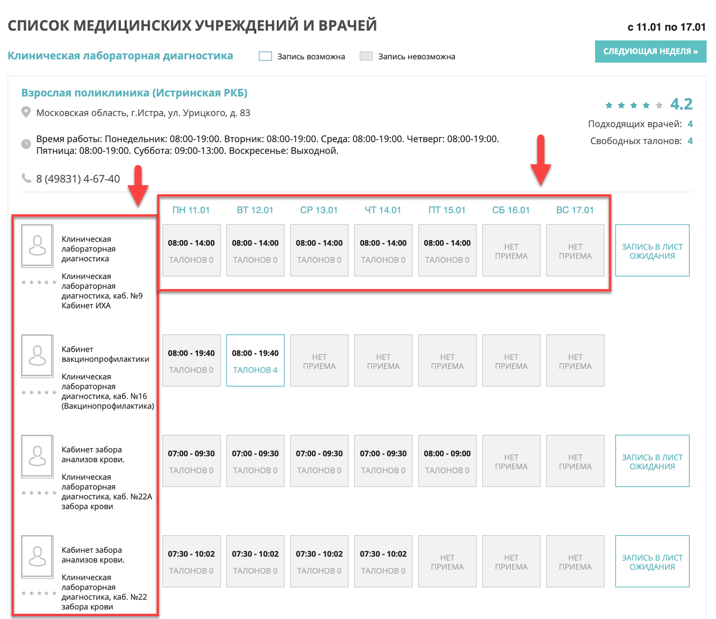Click ПН 11.01 column header
This screenshot has width=716, height=619.
pyautogui.click(x=191, y=210)
